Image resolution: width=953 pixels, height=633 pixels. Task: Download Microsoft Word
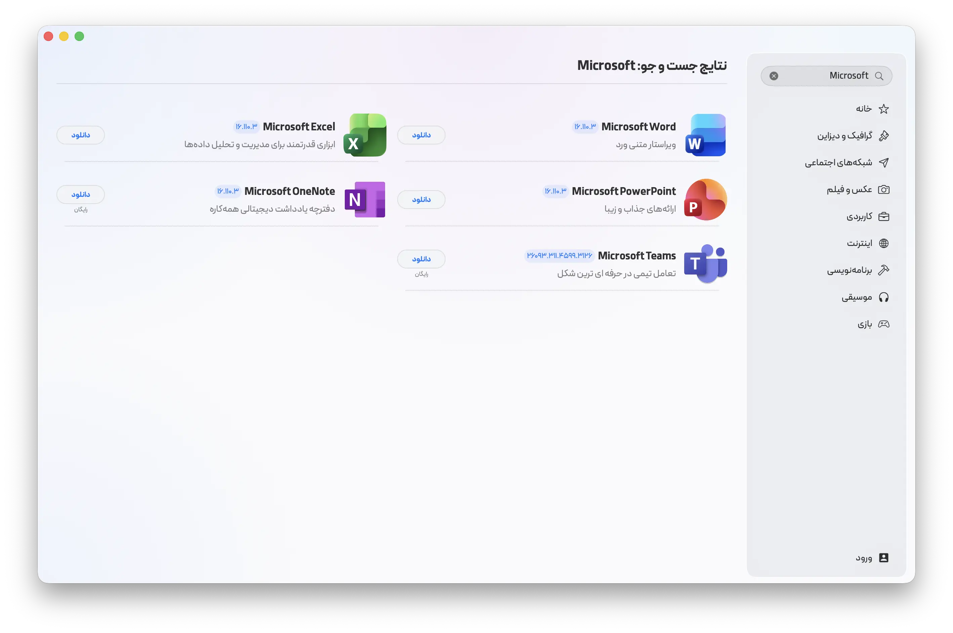(421, 135)
